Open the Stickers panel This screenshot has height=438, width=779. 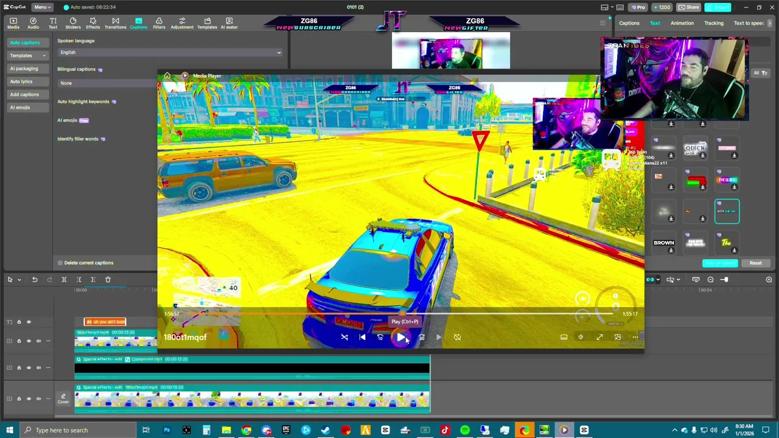pos(73,23)
